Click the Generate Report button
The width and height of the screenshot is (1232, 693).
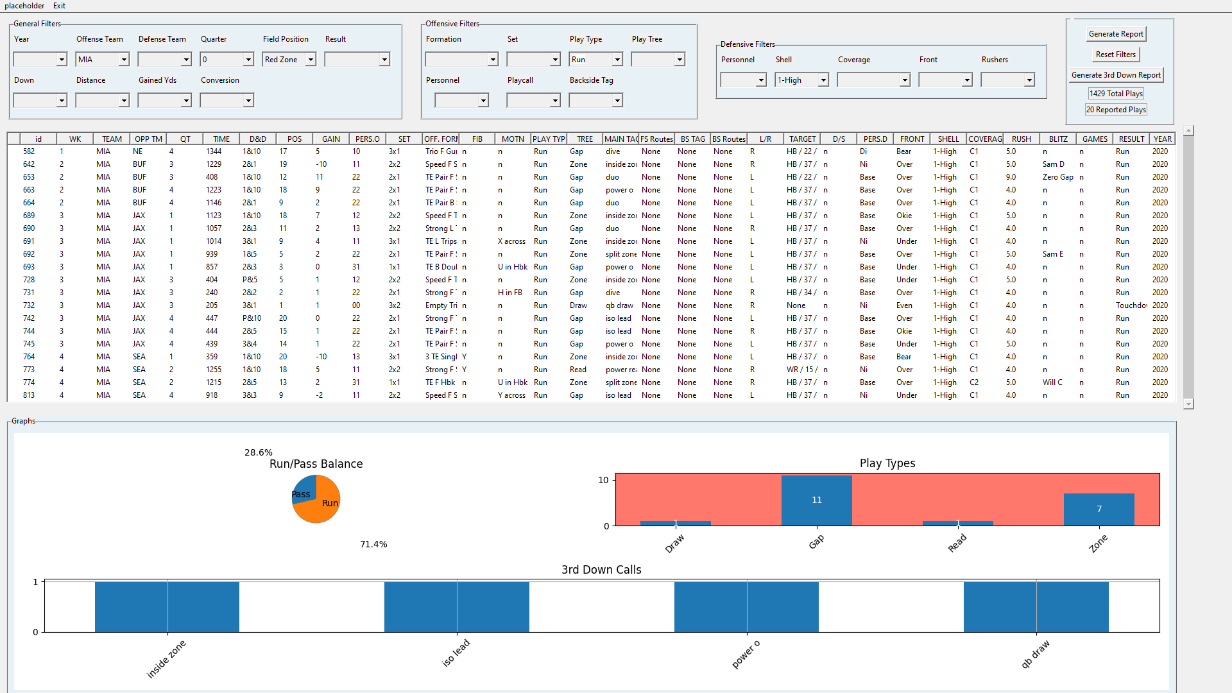tap(1116, 34)
